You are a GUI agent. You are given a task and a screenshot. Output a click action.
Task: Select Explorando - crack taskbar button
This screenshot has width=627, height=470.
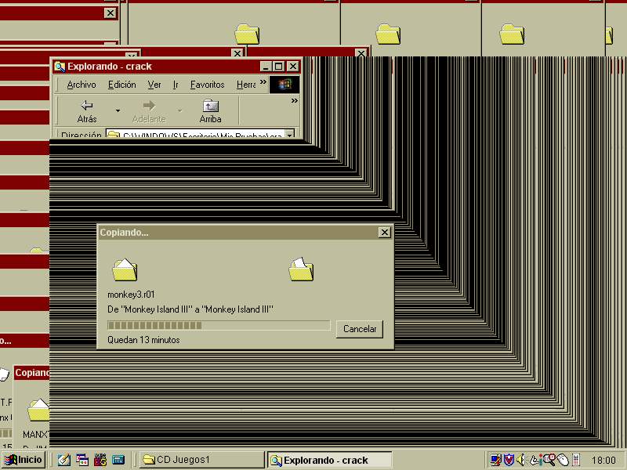(x=330, y=460)
